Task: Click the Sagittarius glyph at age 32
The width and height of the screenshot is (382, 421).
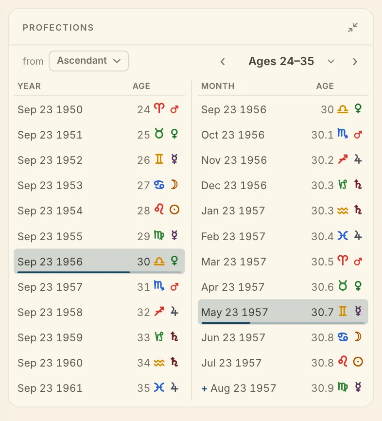Action: [159, 312]
